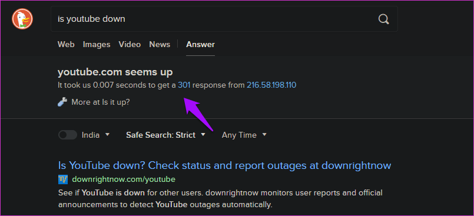The image size is (474, 216).
Task: Click the wrench icon beside More at
Action: (x=62, y=102)
